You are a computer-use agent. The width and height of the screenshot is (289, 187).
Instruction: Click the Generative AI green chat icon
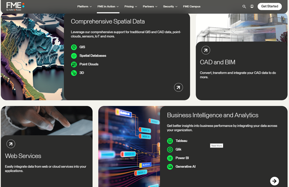170,167
